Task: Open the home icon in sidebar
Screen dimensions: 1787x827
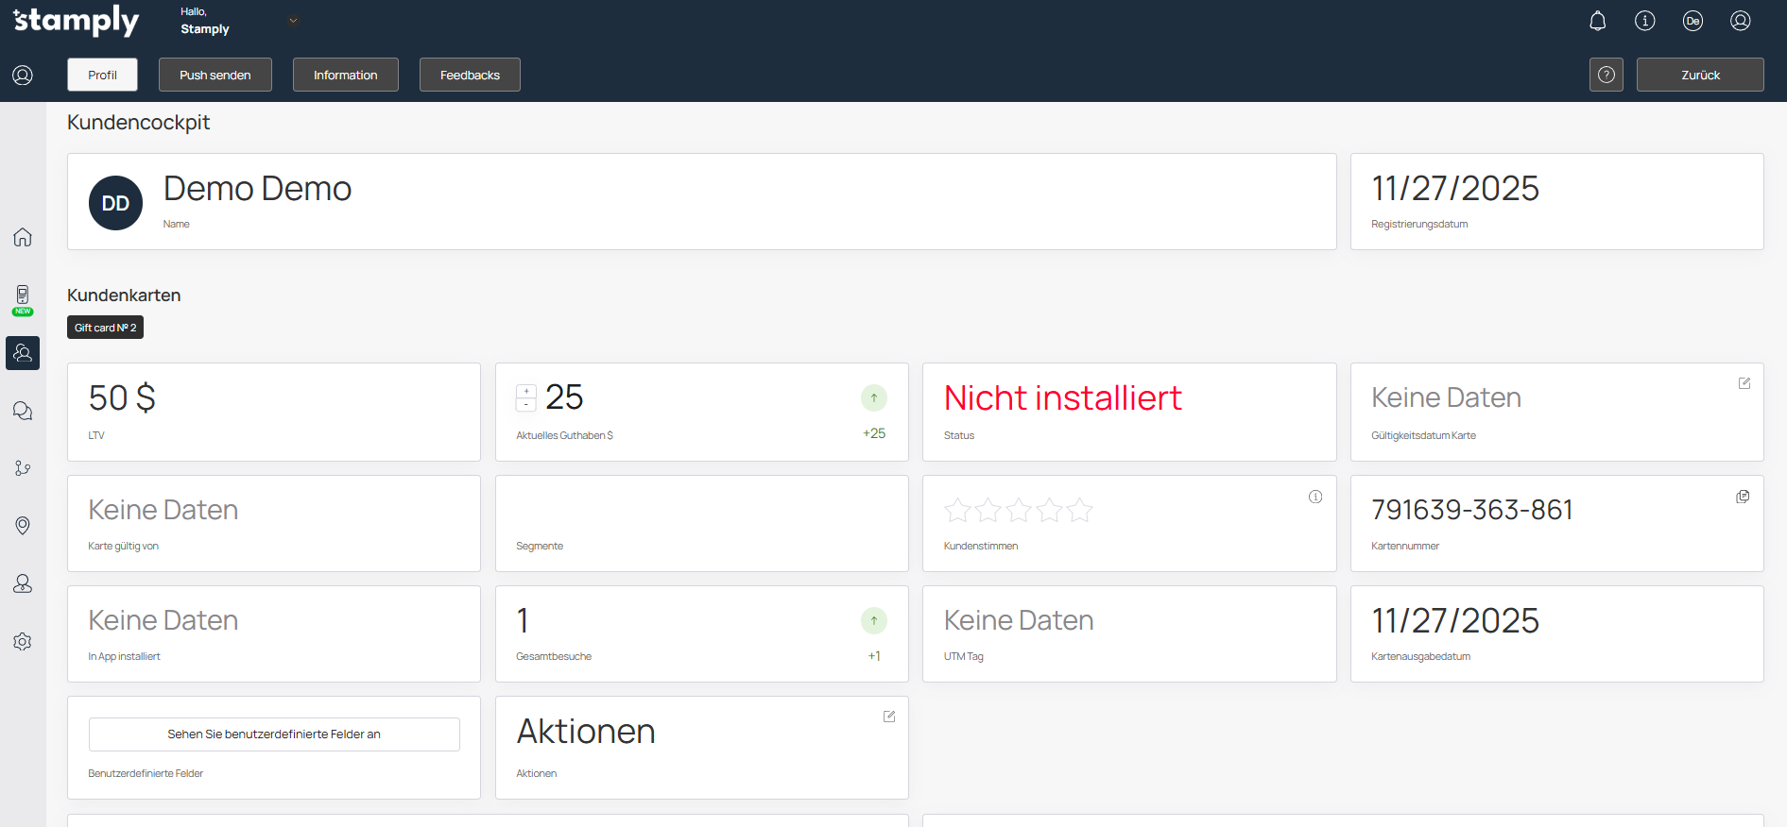Action: tap(23, 237)
